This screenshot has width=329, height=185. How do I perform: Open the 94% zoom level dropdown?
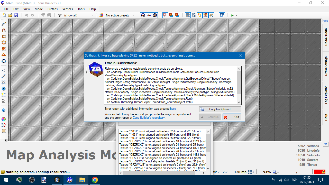tap(276, 172)
